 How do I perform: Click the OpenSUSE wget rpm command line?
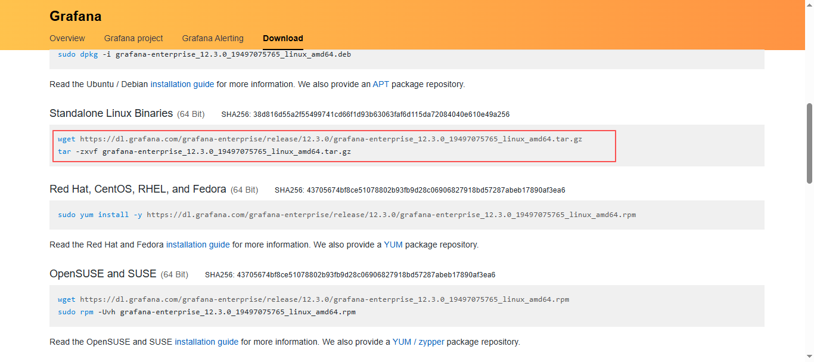click(x=313, y=299)
